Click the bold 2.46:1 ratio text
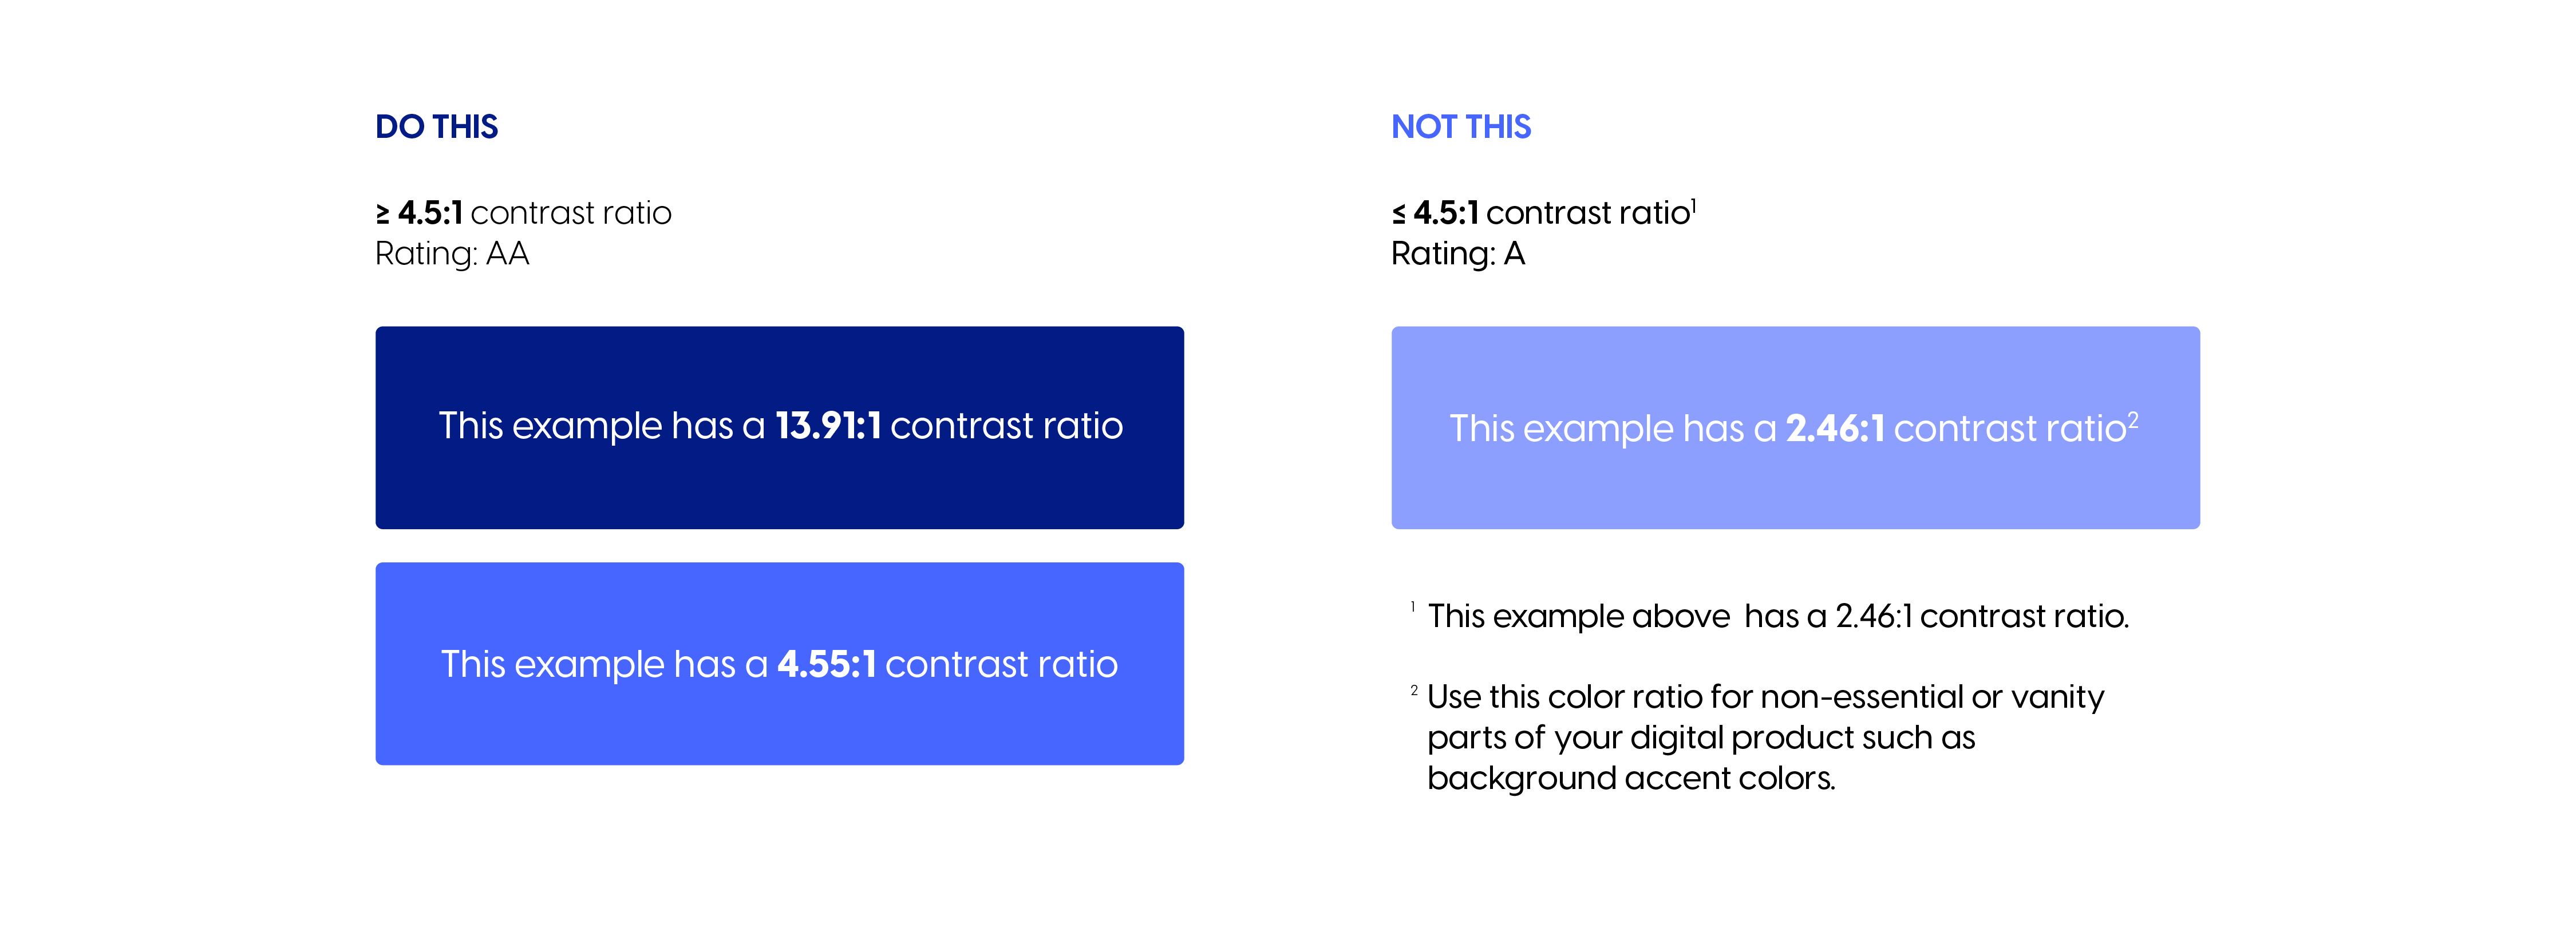The image size is (2576, 932). pyautogui.click(x=1835, y=429)
